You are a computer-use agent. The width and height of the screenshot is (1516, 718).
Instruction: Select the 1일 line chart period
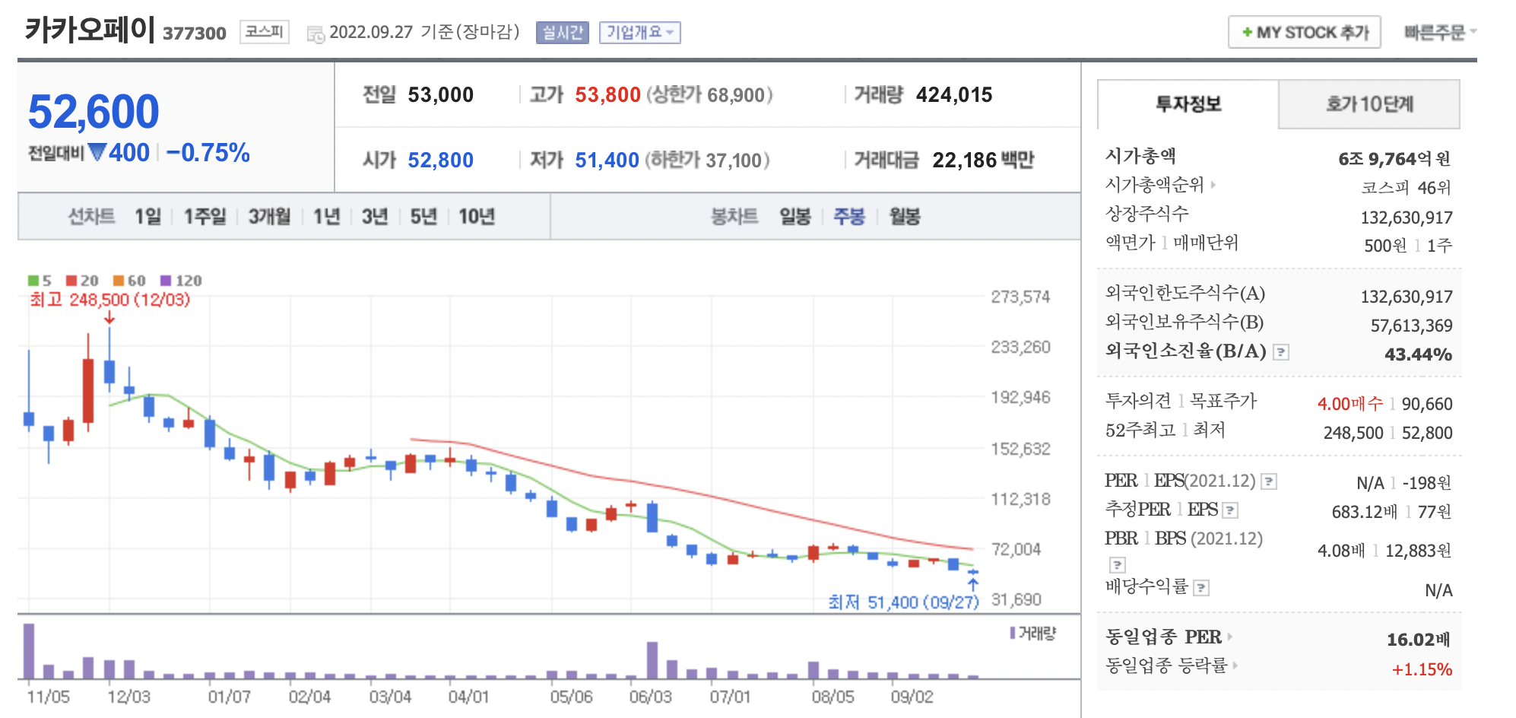tap(147, 217)
